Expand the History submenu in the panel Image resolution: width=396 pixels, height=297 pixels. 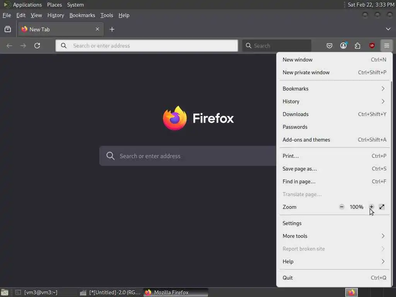click(x=335, y=102)
